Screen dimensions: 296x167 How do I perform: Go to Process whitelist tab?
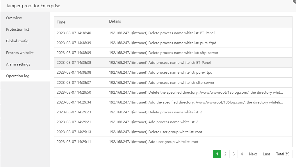click(20, 53)
